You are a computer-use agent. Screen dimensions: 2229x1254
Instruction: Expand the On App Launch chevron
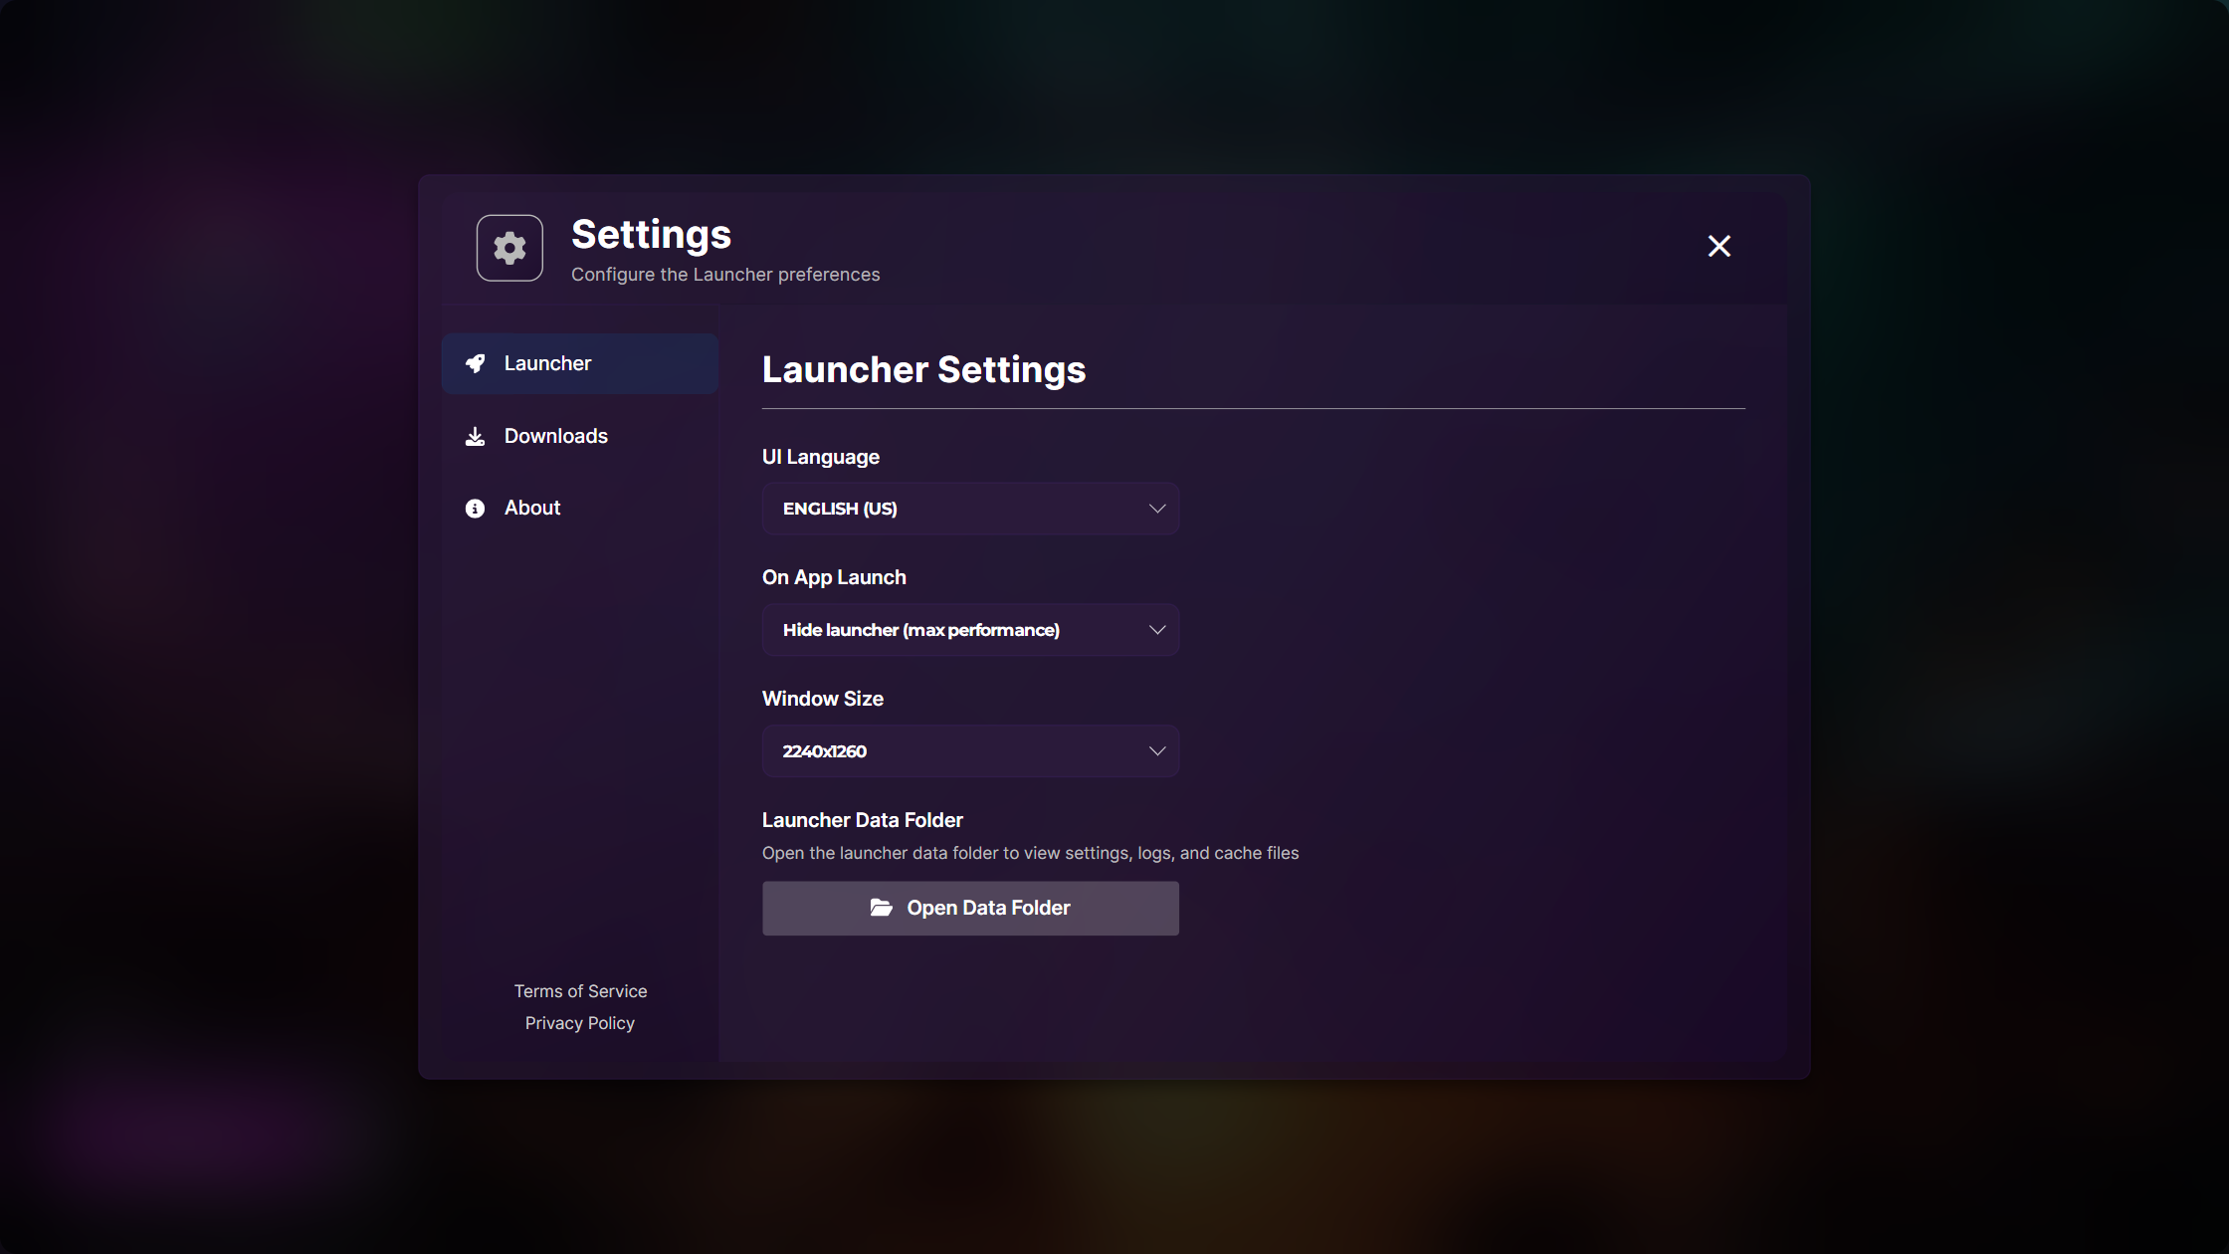[x=1156, y=630]
